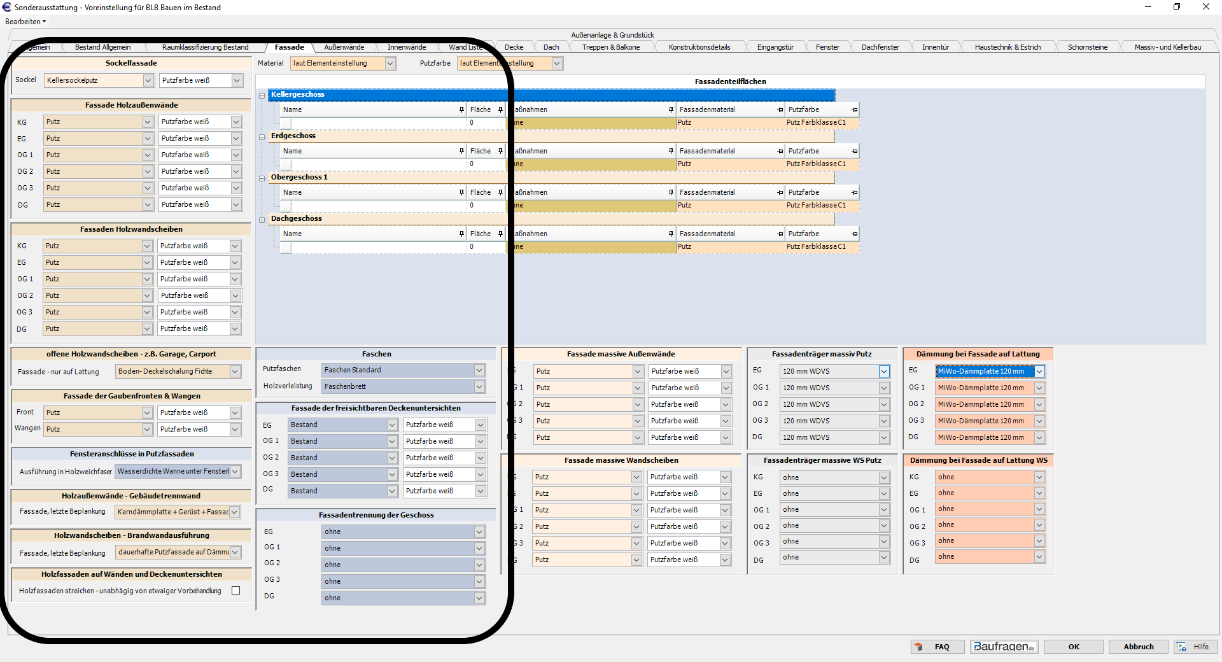Pin the Name column in Kellergeschoss
This screenshot has height=662, width=1222.
(x=461, y=110)
